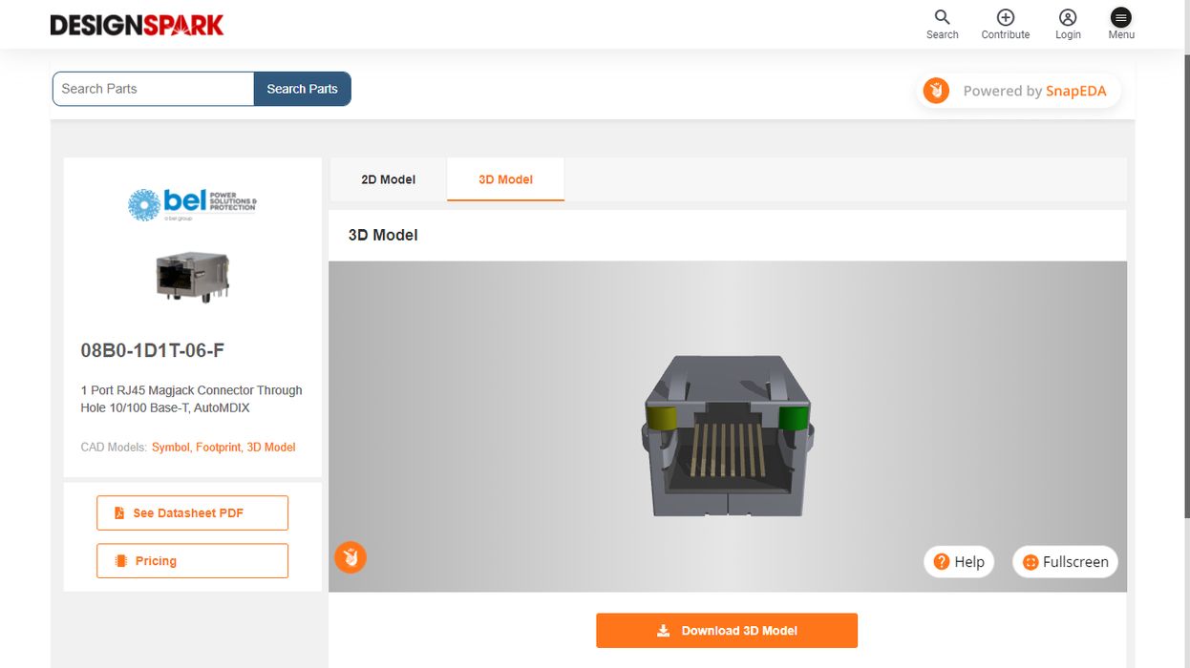Image resolution: width=1190 pixels, height=668 pixels.
Task: Open the Help icon on the 3D viewer
Action: [x=942, y=561]
